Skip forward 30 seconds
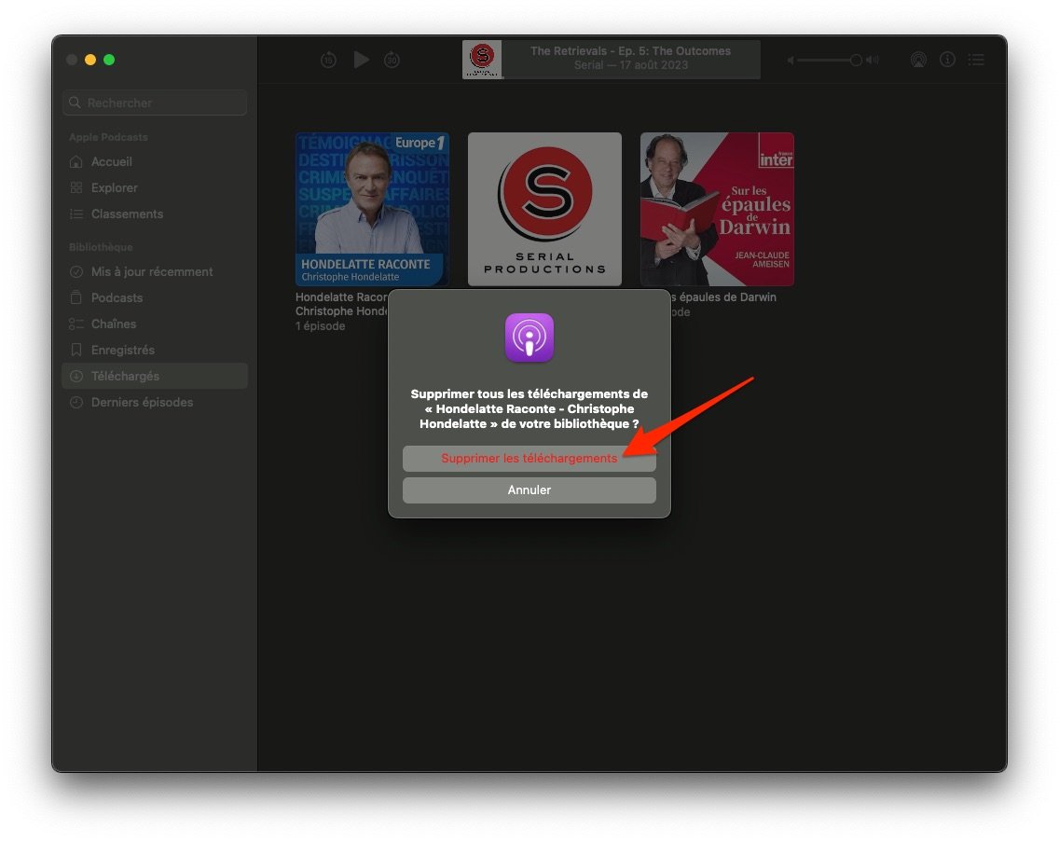Screen dimensions: 1059x841 [392, 60]
